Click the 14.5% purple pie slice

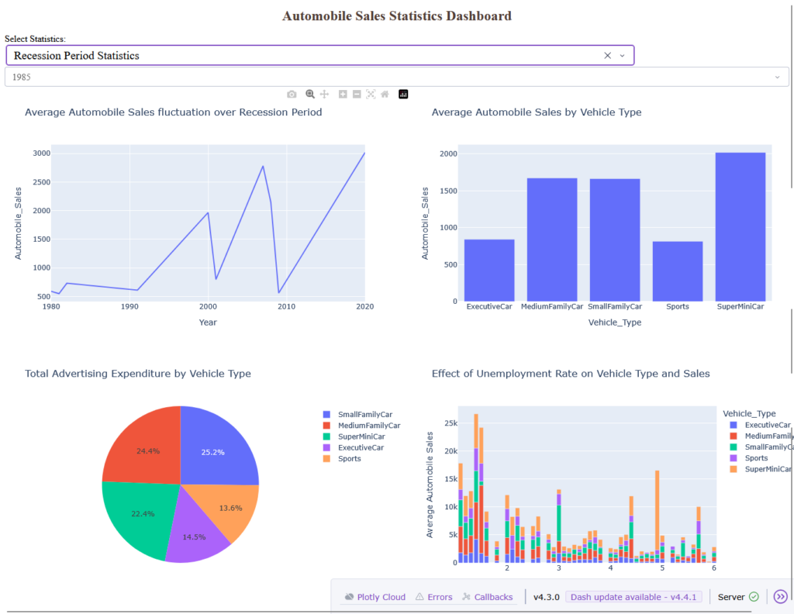(x=195, y=539)
